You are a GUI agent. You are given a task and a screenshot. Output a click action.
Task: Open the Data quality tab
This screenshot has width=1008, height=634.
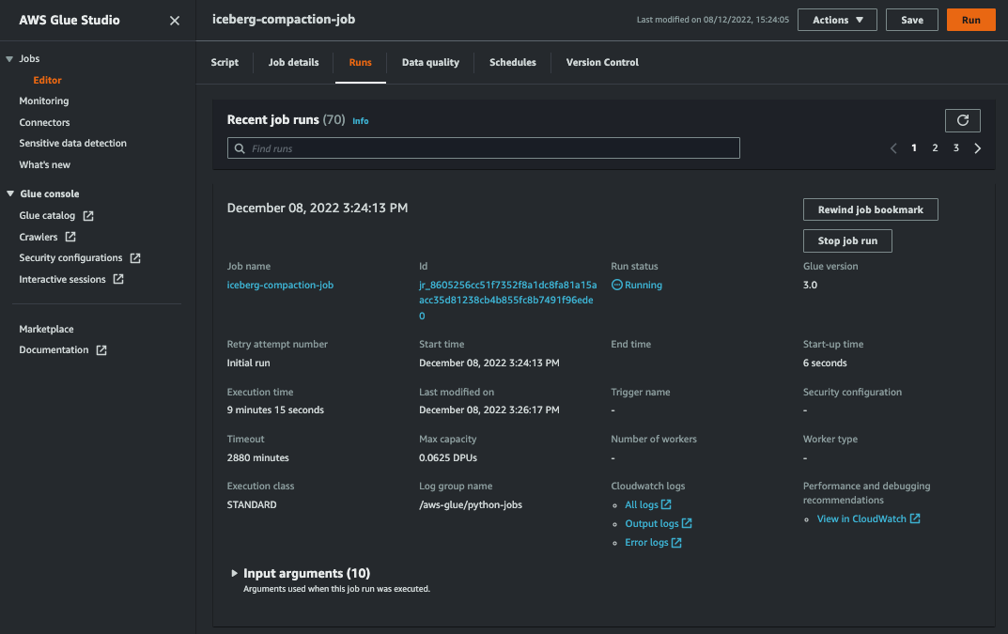(x=430, y=62)
